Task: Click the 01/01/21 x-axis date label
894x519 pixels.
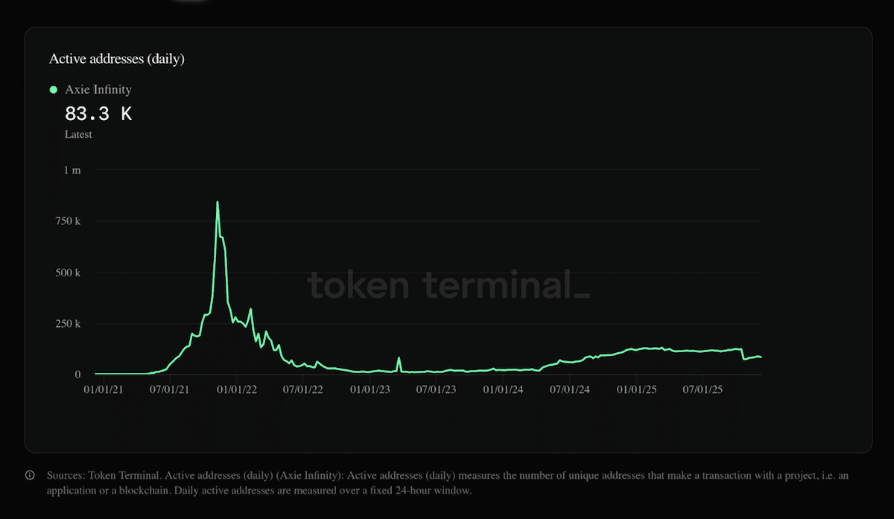Action: [x=103, y=389]
